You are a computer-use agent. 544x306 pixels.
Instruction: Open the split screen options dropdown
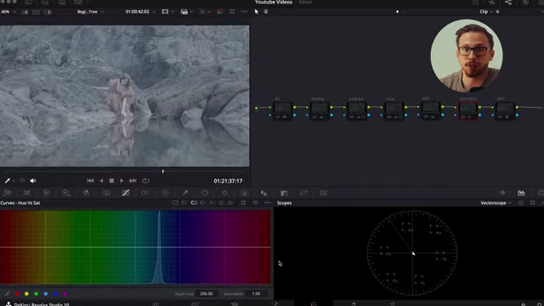pyautogui.click(x=187, y=12)
